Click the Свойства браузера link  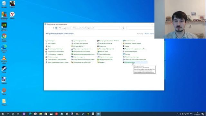(x=105, y=54)
